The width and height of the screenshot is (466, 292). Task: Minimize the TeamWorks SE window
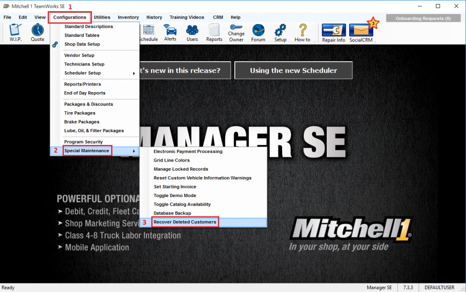tap(420, 6)
